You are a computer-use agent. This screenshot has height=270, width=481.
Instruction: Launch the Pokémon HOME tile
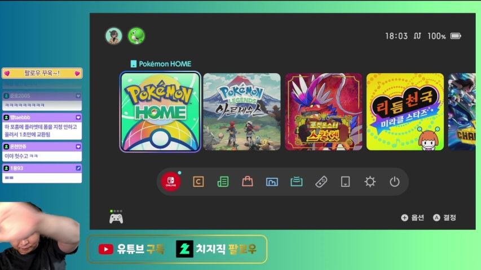160,112
